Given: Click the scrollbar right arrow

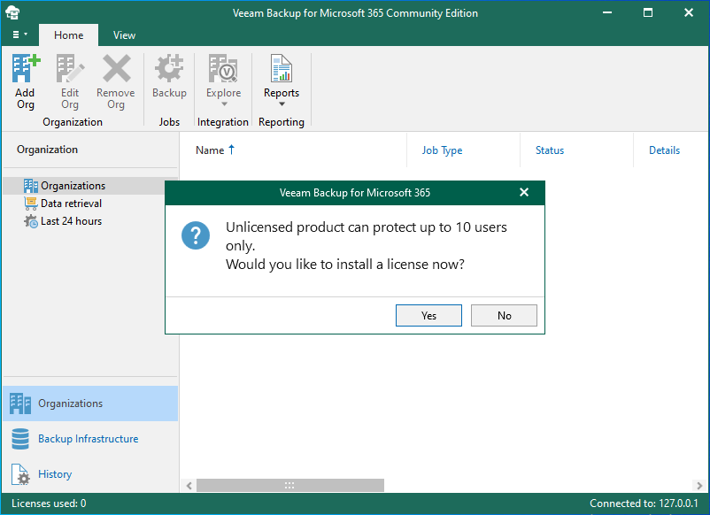Looking at the screenshot, I should pyautogui.click(x=699, y=486).
